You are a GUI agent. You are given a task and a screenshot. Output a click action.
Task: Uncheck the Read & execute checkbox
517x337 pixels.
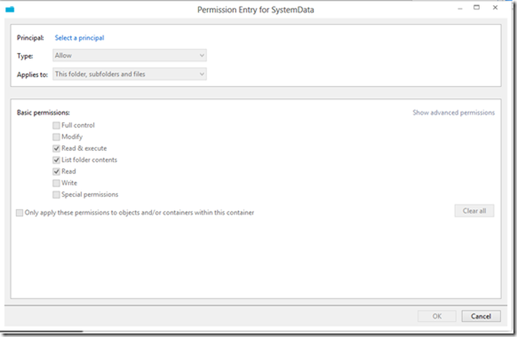(56, 148)
